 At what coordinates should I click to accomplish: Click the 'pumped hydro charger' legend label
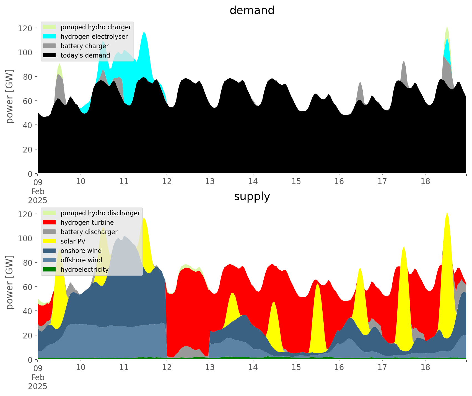click(x=96, y=27)
